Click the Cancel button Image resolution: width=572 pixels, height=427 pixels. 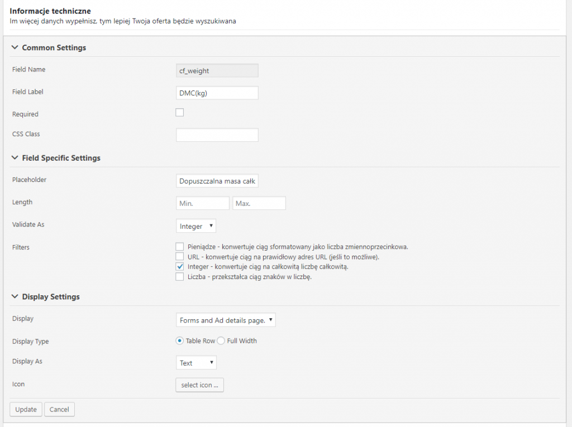(x=59, y=410)
